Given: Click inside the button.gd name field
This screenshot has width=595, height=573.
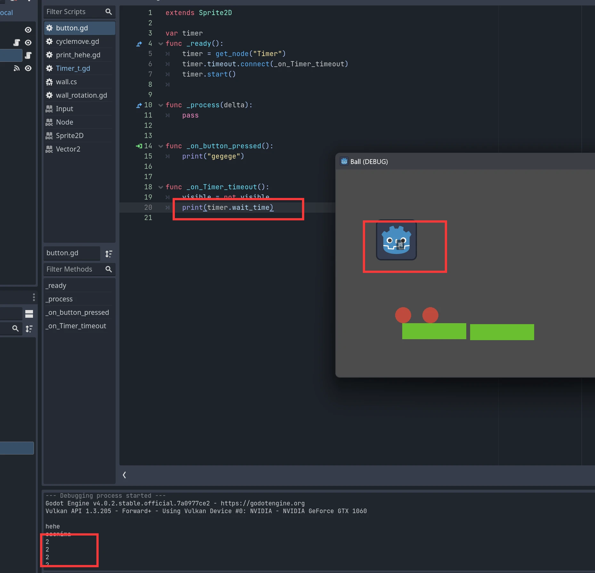Looking at the screenshot, I should pyautogui.click(x=72, y=253).
